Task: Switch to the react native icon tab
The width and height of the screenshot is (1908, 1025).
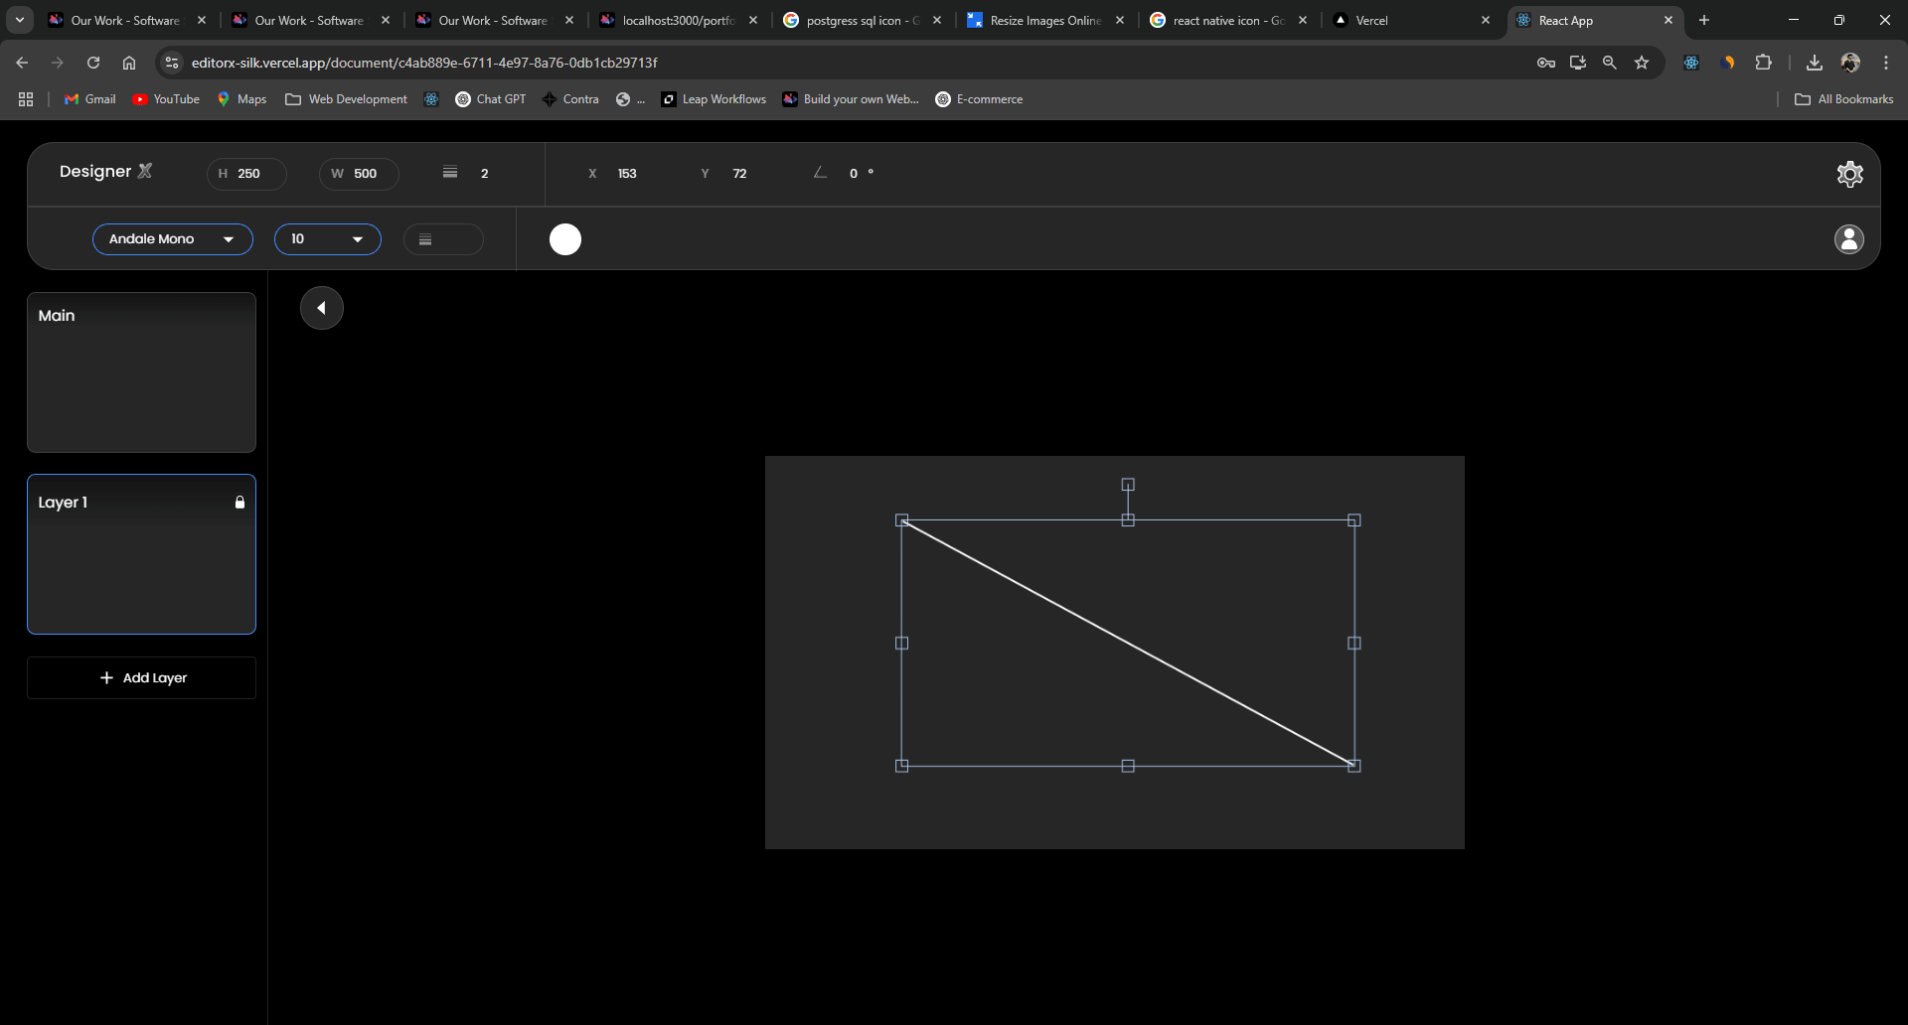Action: [x=1227, y=20]
